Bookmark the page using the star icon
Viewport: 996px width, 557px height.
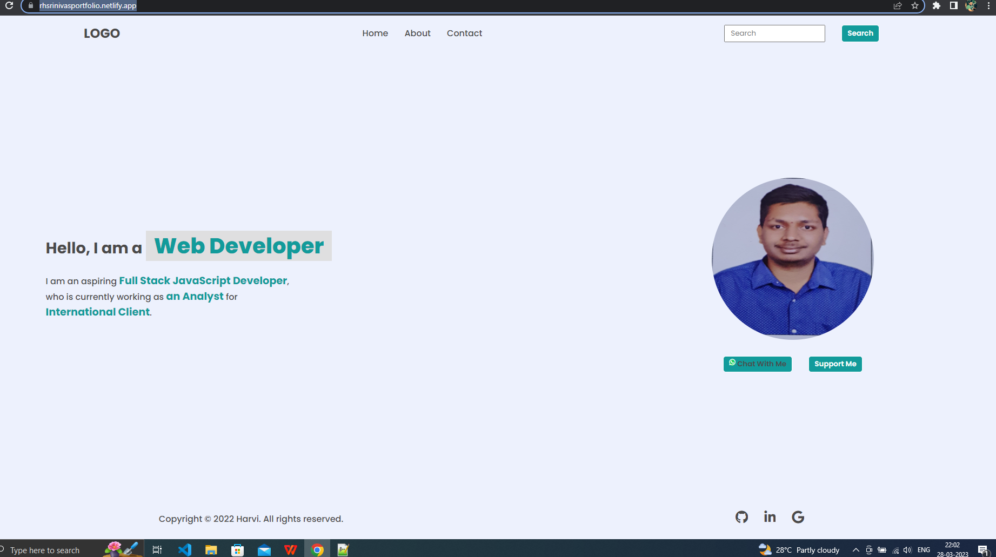914,6
